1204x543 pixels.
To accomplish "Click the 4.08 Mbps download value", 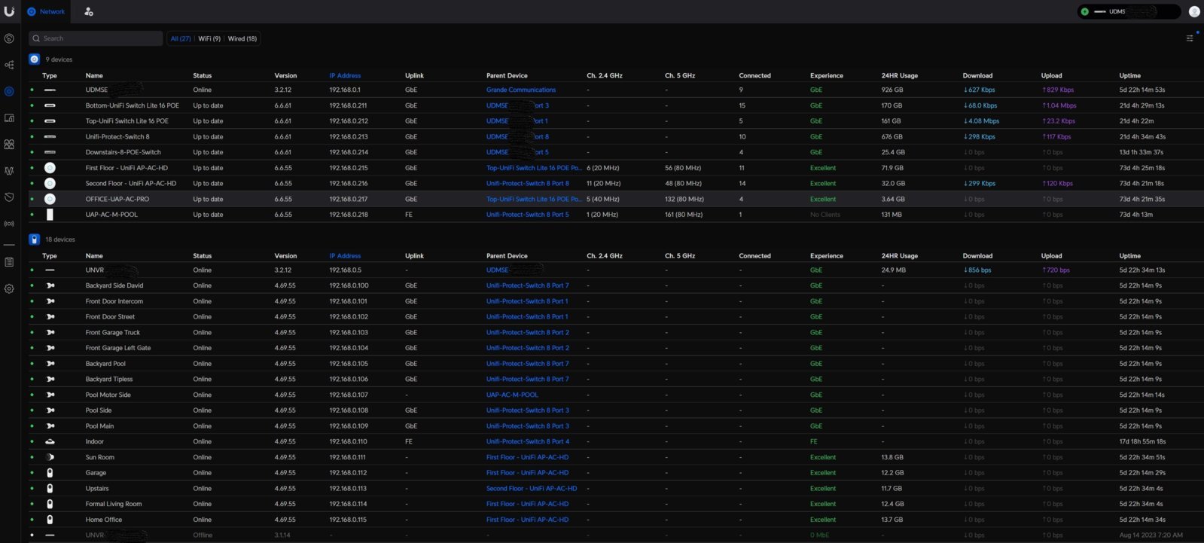I will [981, 120].
